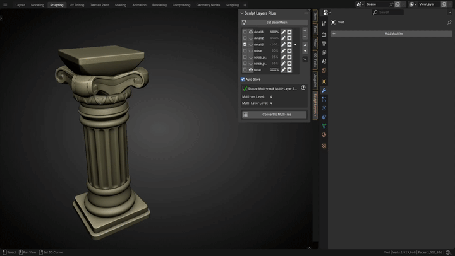Open the World properties tab icon
455x256 pixels.
[324, 71]
